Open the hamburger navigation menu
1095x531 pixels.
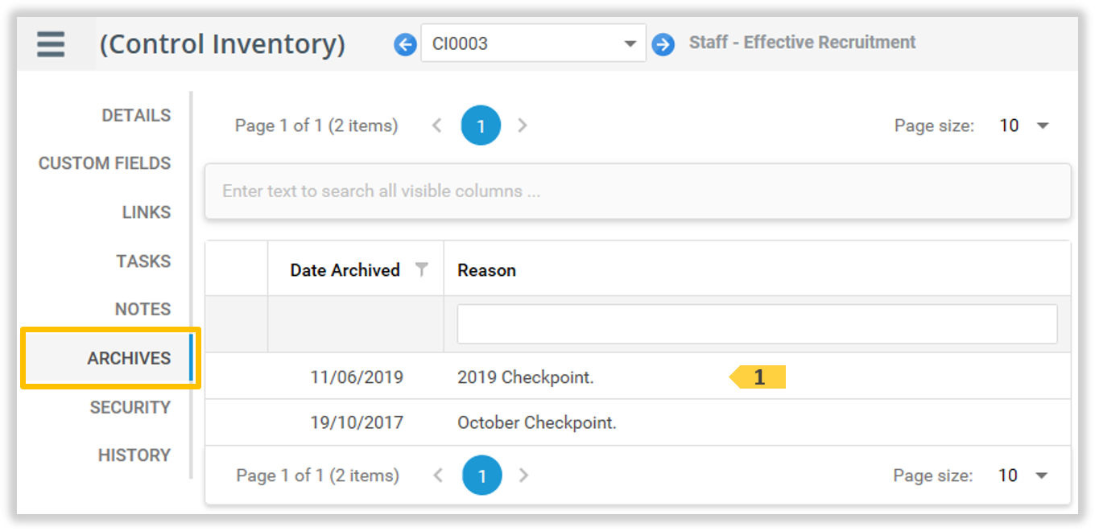(x=50, y=43)
